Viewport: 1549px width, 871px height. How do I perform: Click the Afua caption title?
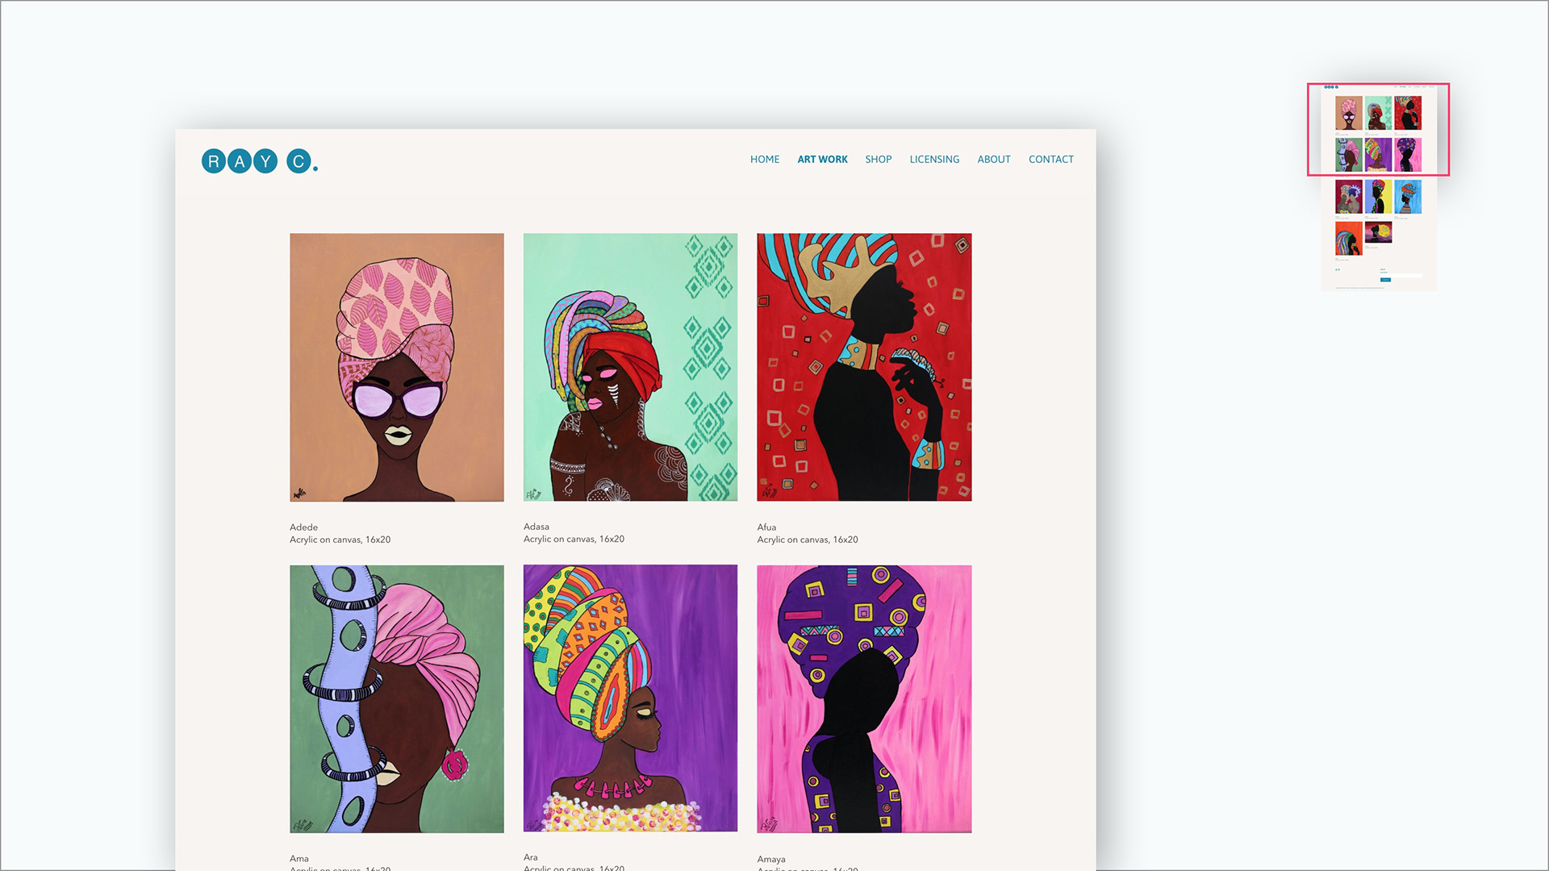click(766, 527)
